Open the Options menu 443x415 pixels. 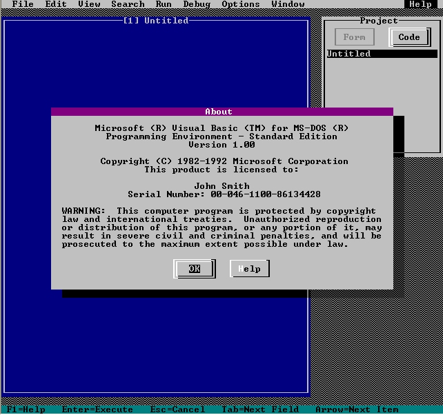240,4
